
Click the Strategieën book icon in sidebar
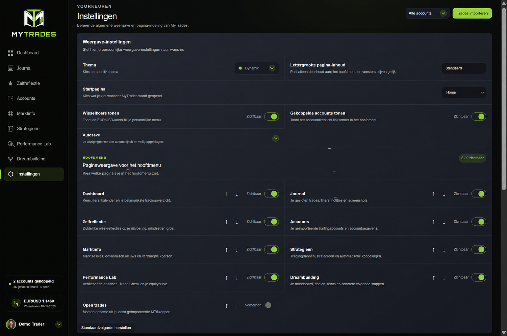pos(11,129)
